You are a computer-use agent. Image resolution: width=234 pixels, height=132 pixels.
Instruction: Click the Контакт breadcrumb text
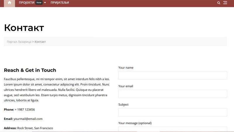(40, 42)
